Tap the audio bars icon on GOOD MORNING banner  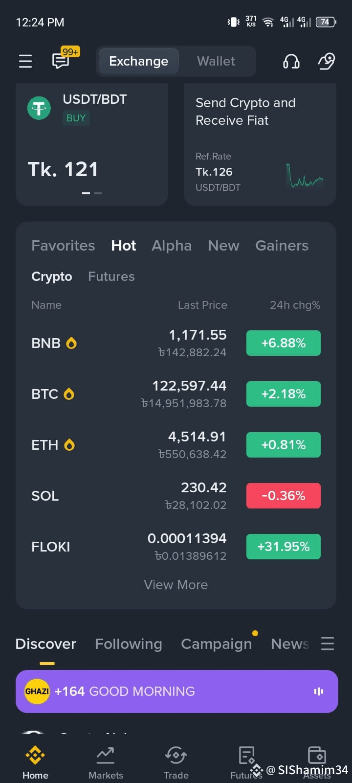(x=319, y=691)
